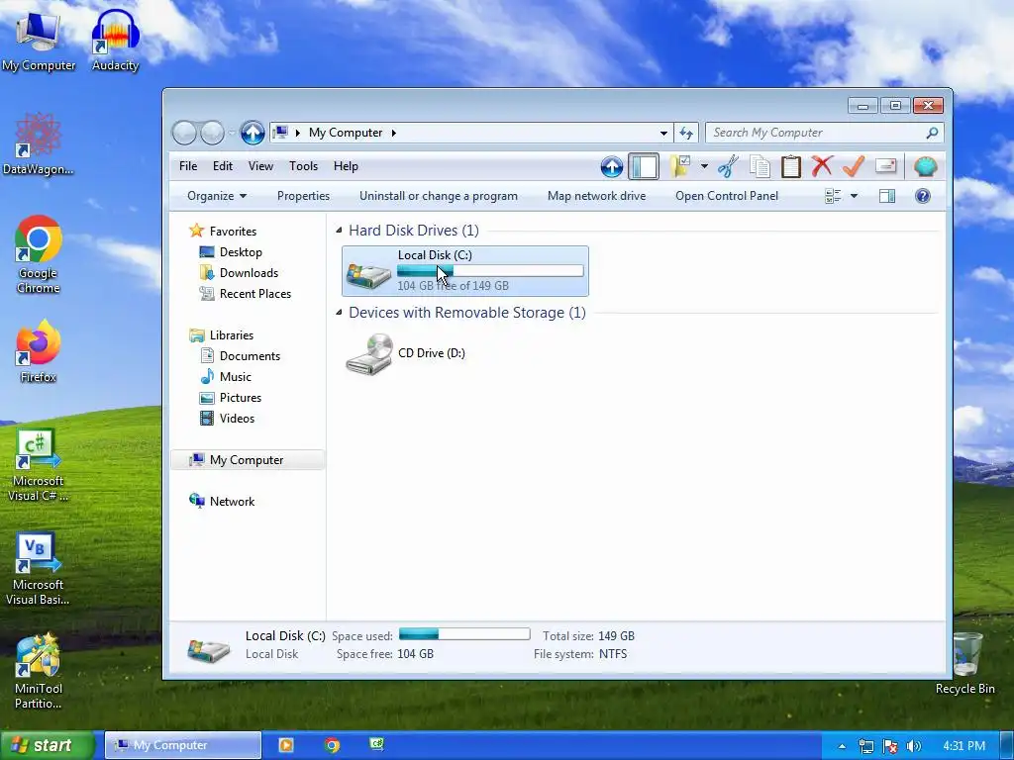Image resolution: width=1014 pixels, height=760 pixels.
Task: Click inside the Search My Computer field
Action: point(817,133)
